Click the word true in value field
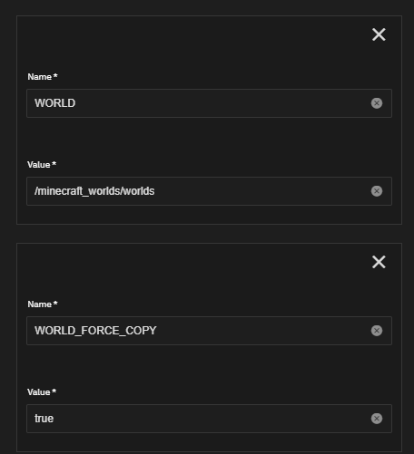The height and width of the screenshot is (454, 414). (44, 419)
